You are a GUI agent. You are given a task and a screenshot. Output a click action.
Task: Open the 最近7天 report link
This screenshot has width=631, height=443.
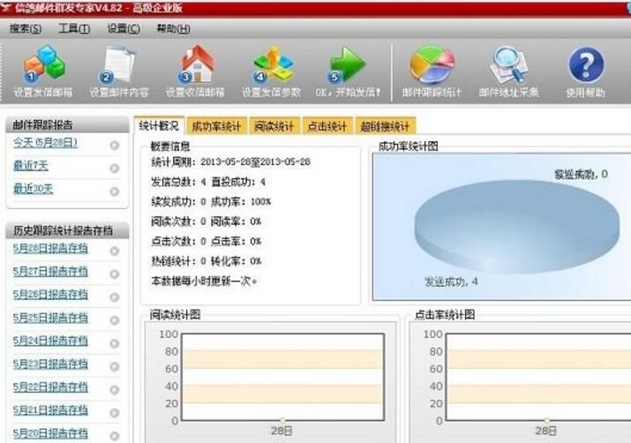[31, 165]
